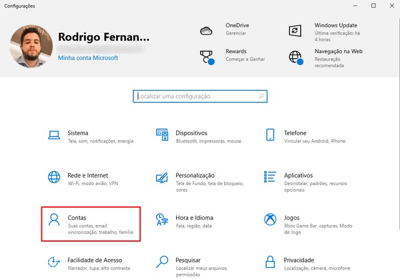Click Windows Update title text

(336, 25)
